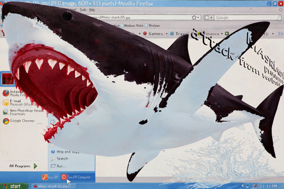This screenshot has width=284, height=189.
Task: Click the red Turn Off Computer power icon
Action: click(64, 177)
